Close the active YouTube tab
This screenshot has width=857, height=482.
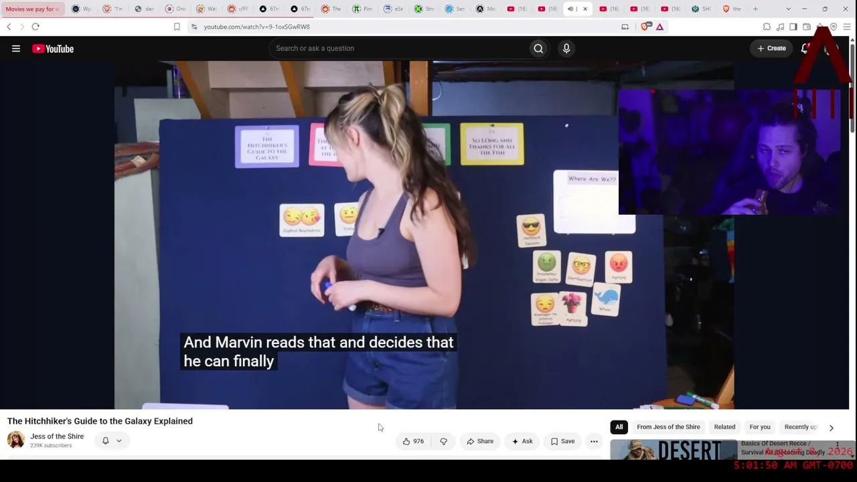pos(585,9)
